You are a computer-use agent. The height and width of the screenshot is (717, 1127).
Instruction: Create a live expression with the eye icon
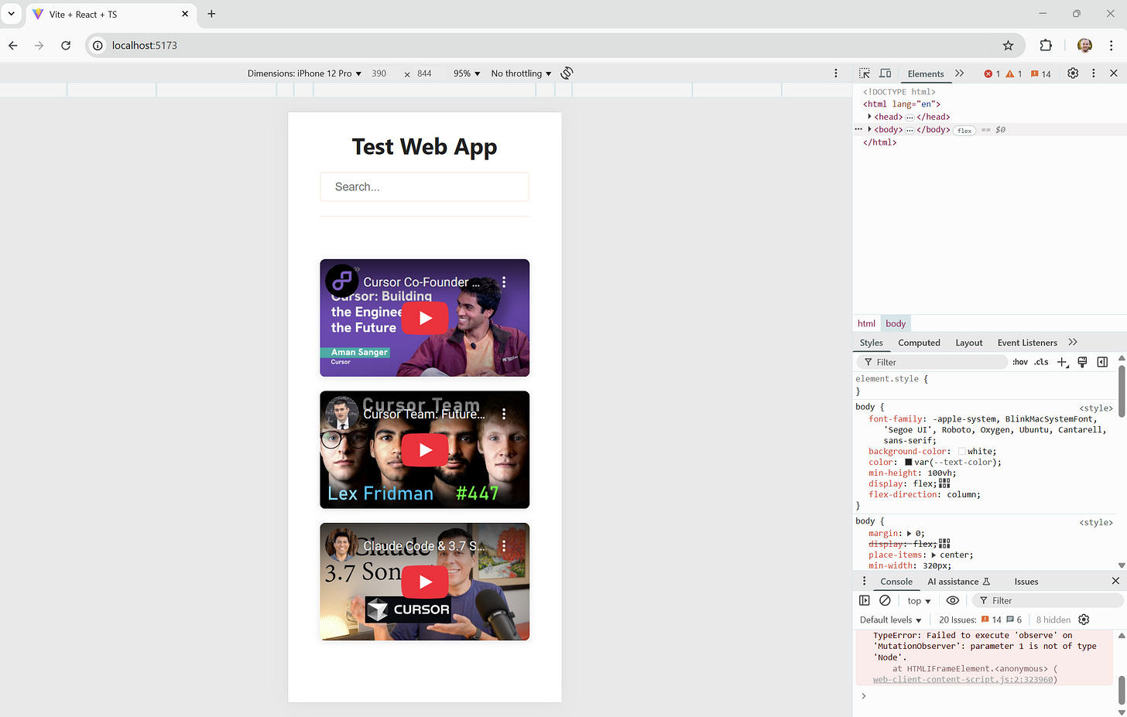point(953,600)
